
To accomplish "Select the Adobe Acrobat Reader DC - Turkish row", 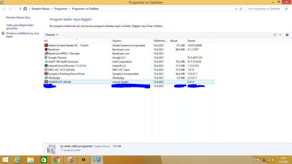I will (128, 45).
